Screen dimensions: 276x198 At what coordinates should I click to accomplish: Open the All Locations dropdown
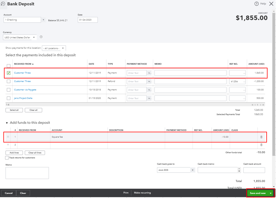63,48
